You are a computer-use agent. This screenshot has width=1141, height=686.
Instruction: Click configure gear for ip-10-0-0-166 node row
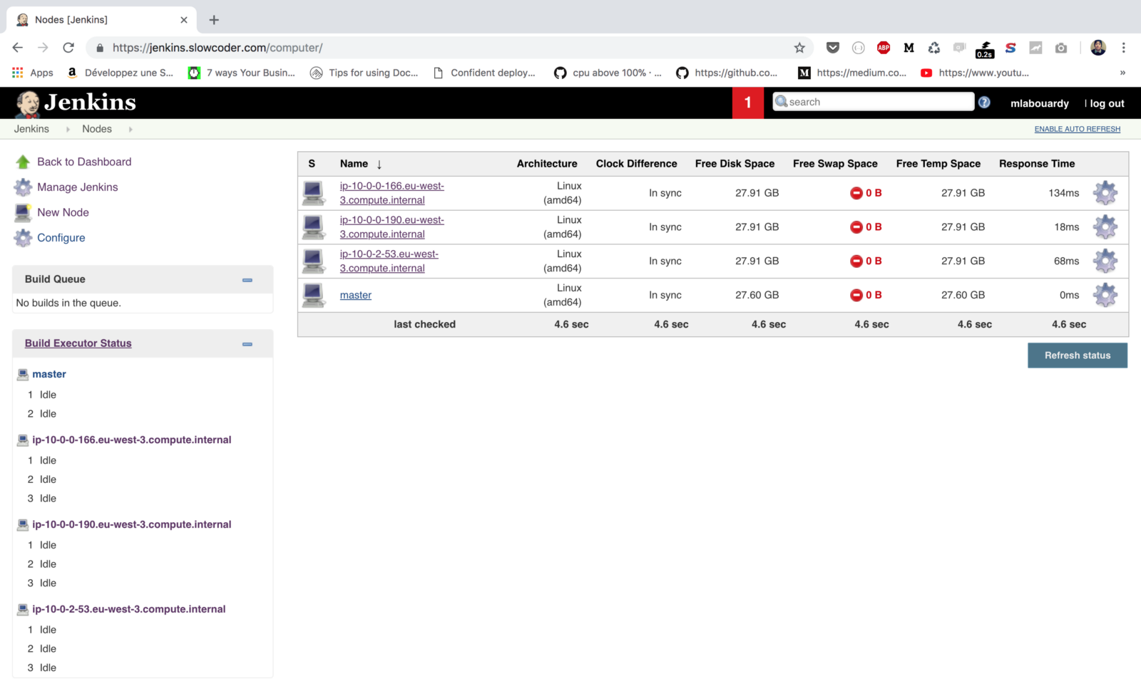[1105, 193]
